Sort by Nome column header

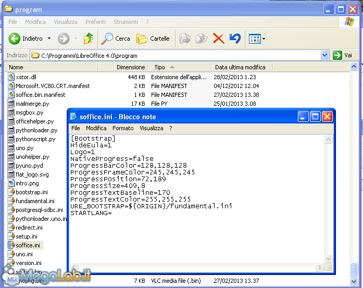tap(52, 67)
